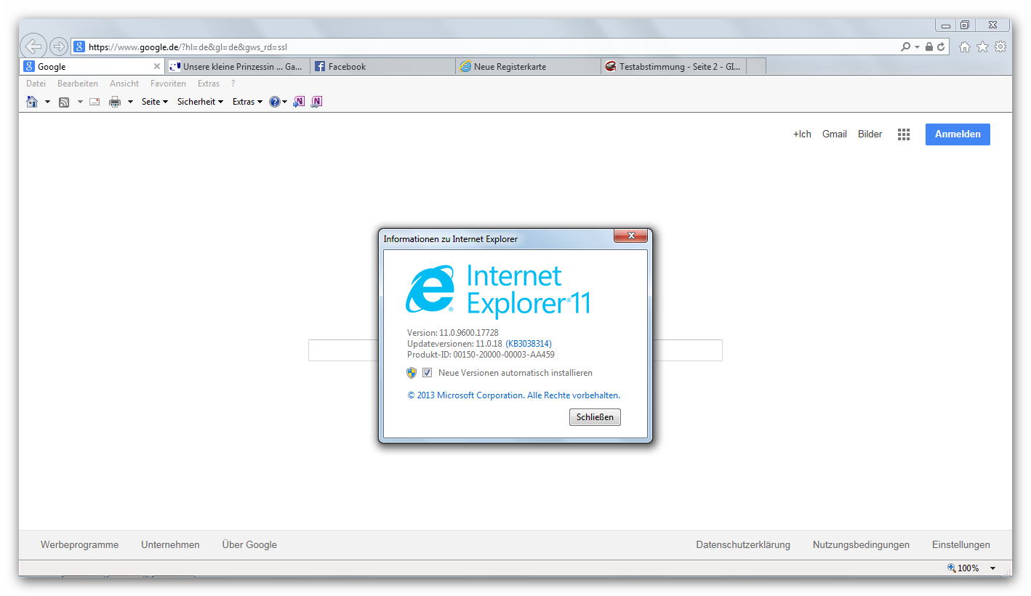1031x596 pixels.
Task: Open the Bearbeiten menu
Action: click(78, 84)
